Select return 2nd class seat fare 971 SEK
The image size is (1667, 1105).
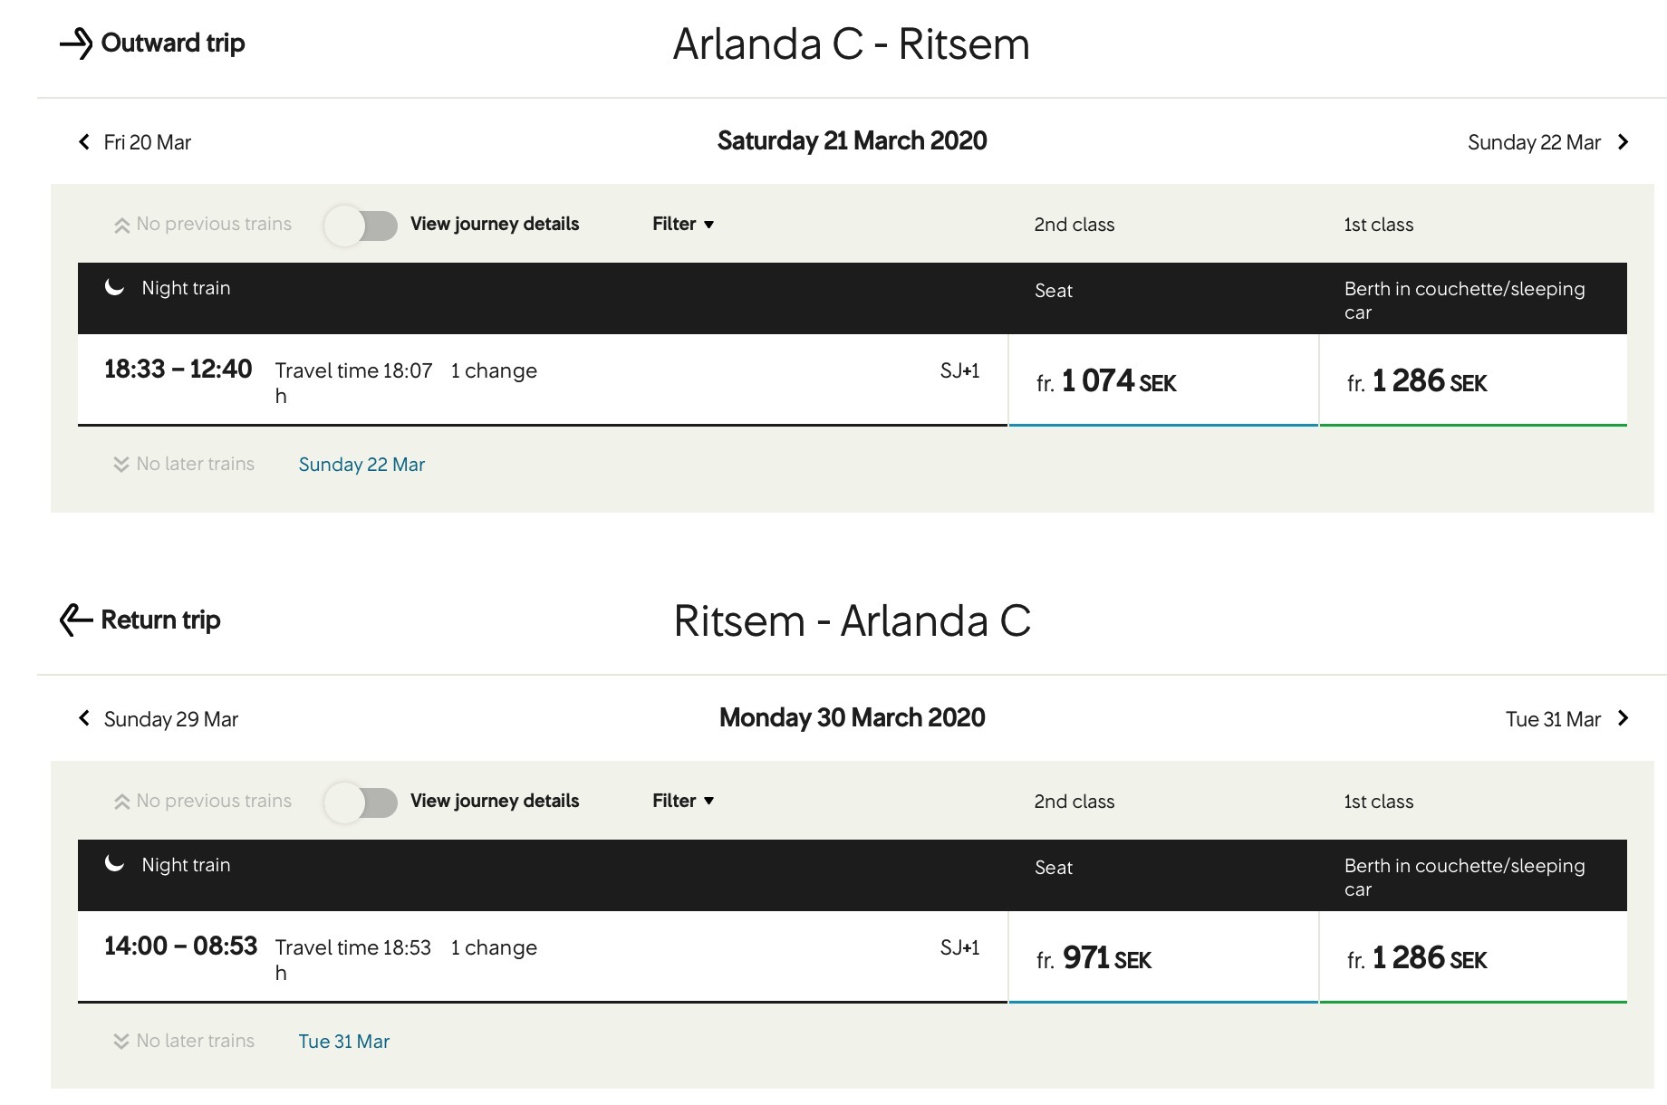click(1163, 957)
